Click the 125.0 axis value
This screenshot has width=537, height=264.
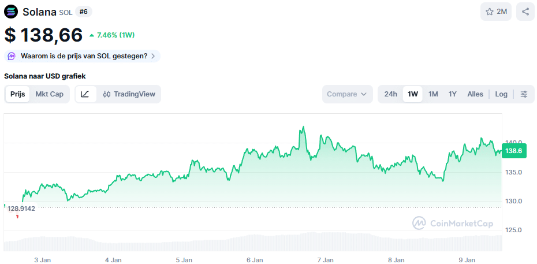(x=514, y=230)
